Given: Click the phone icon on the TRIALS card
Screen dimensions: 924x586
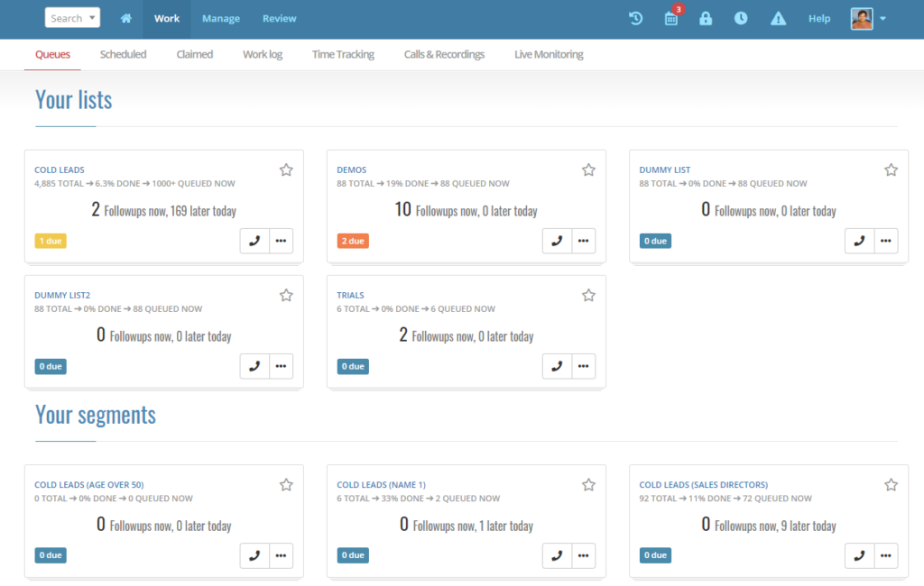Looking at the screenshot, I should (x=557, y=366).
